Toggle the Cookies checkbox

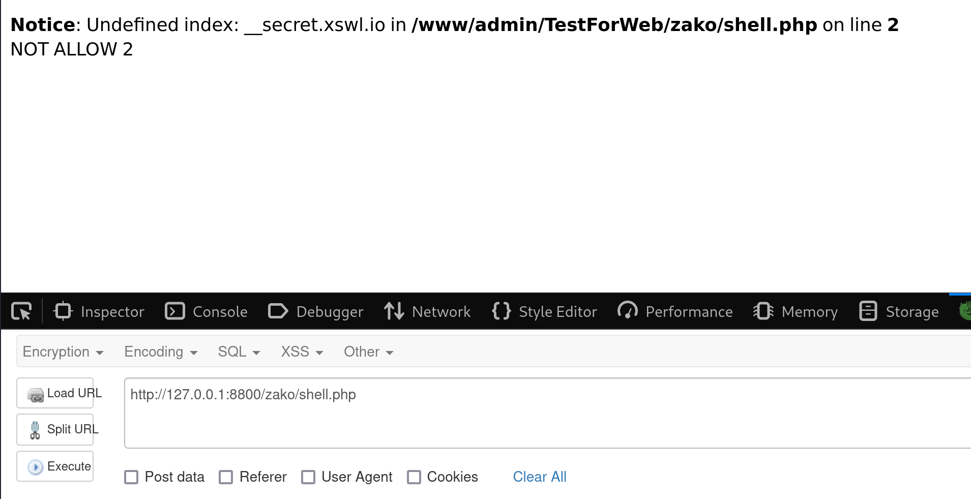(414, 477)
